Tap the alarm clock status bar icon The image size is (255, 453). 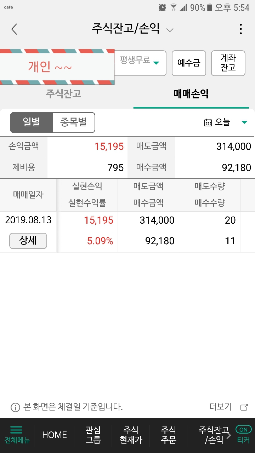coord(162,7)
